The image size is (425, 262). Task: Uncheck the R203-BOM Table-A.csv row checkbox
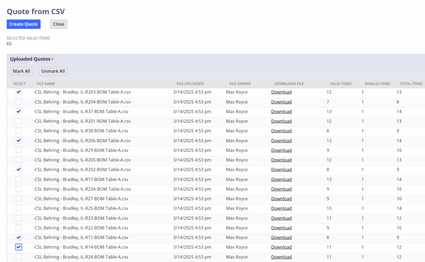(19, 92)
